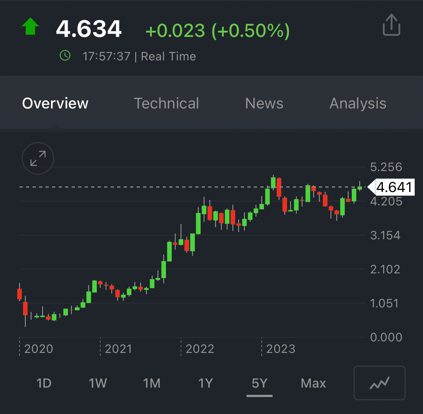423x414 pixels.
Task: Choose the 1M time range
Action: 151,383
